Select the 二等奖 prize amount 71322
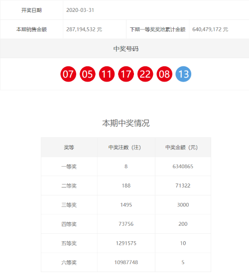Image resolution: width=249 pixels, height=279 pixels. coord(183,186)
